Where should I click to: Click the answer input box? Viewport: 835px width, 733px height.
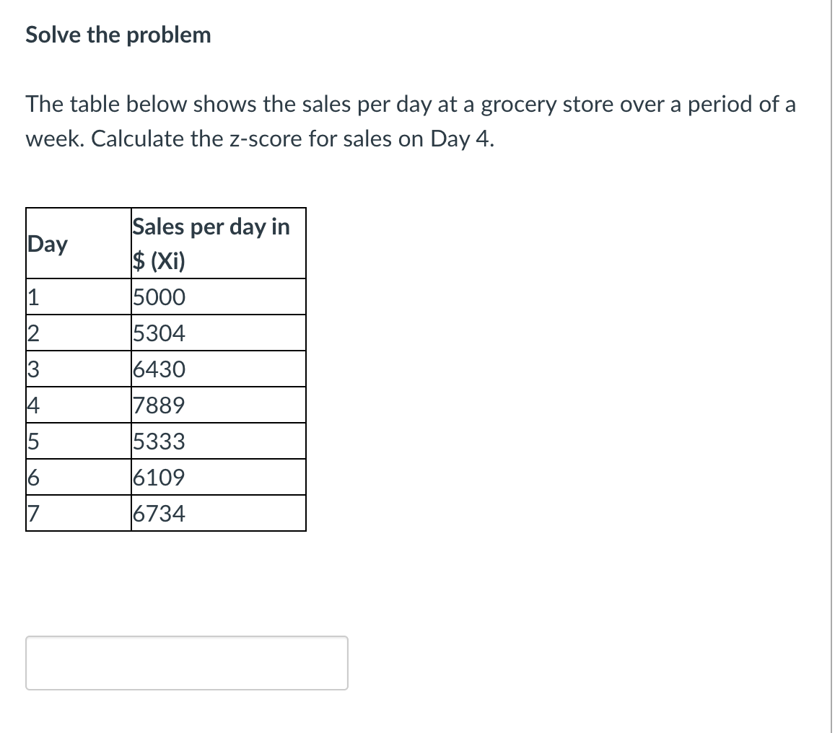[x=186, y=662]
